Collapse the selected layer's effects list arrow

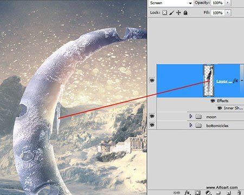pos(242,81)
